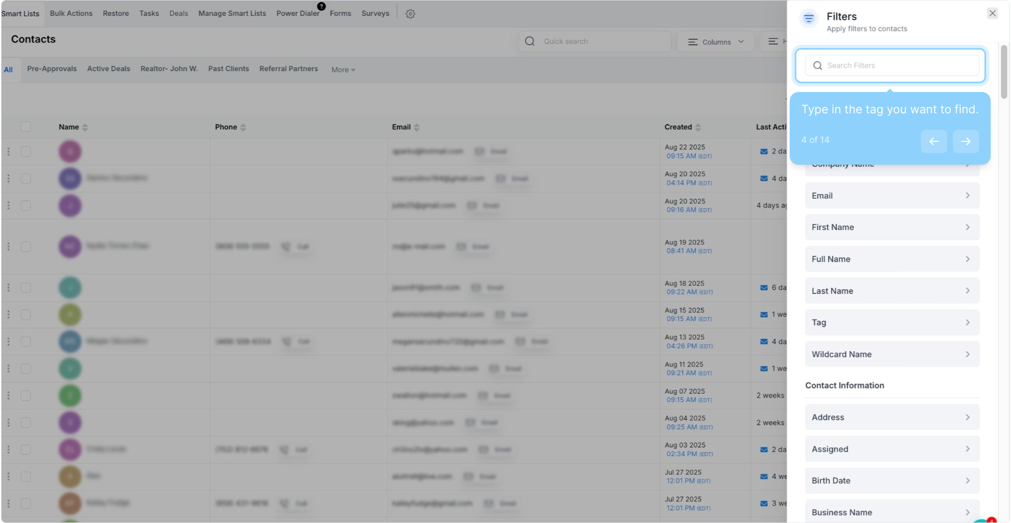Go to next tour step arrow
Viewport: 1011px width, 523px height.
click(965, 141)
